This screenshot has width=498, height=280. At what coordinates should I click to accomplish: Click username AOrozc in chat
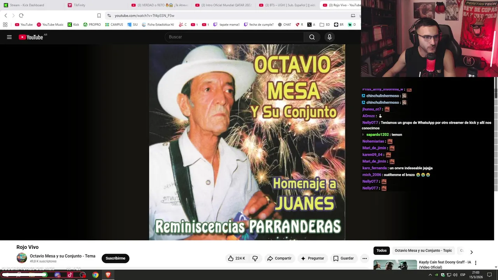[368, 116]
